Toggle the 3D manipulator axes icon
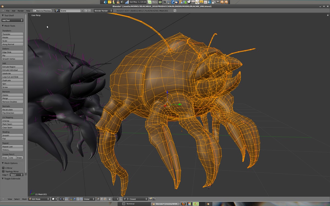 pos(71,199)
